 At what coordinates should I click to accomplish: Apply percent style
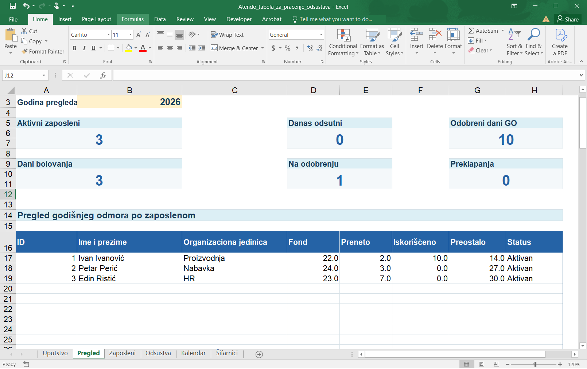click(x=288, y=48)
